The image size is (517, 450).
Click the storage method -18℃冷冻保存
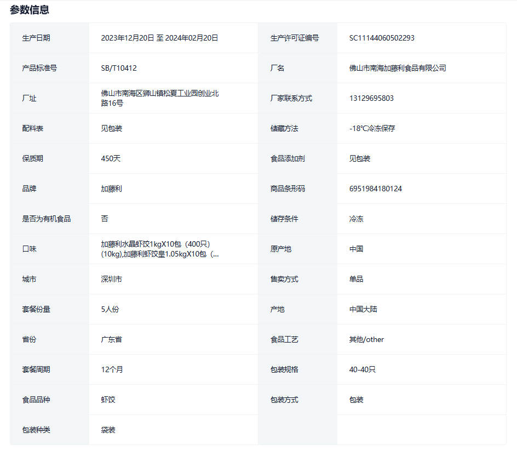(x=372, y=128)
